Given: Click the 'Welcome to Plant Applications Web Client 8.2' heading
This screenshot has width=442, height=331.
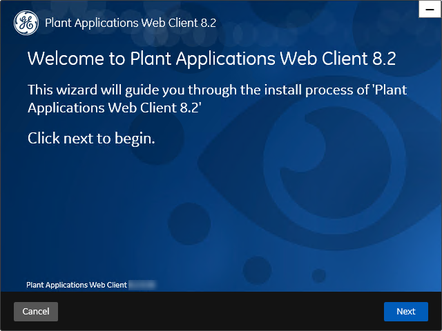Looking at the screenshot, I should click(212, 59).
